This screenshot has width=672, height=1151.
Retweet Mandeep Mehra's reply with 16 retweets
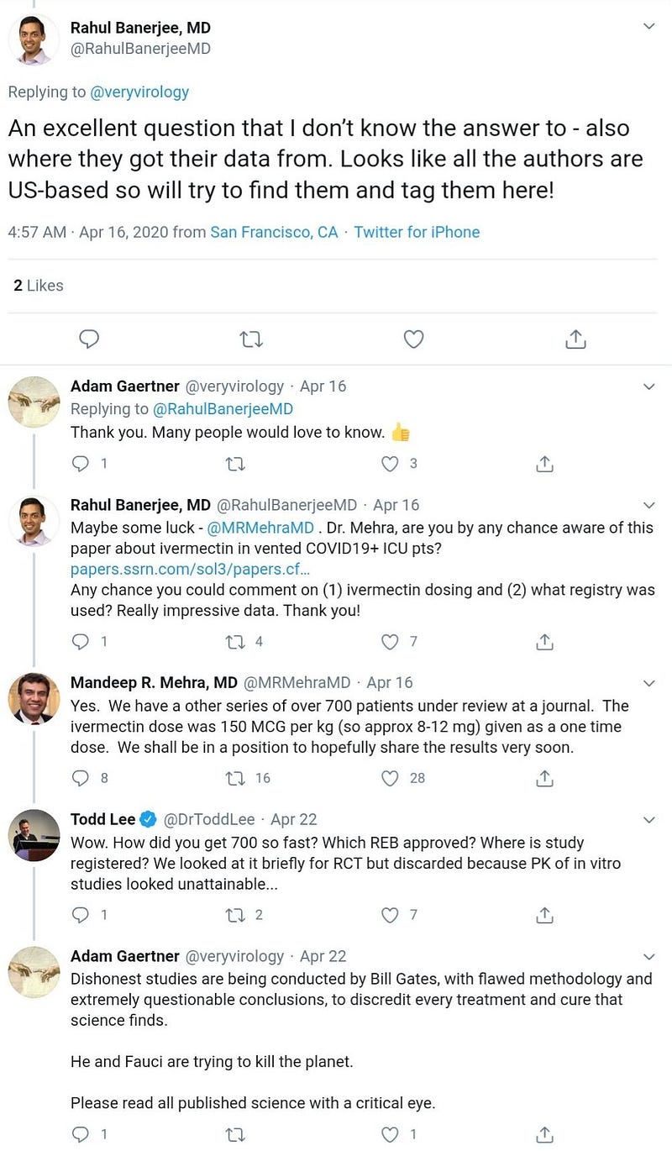234,778
